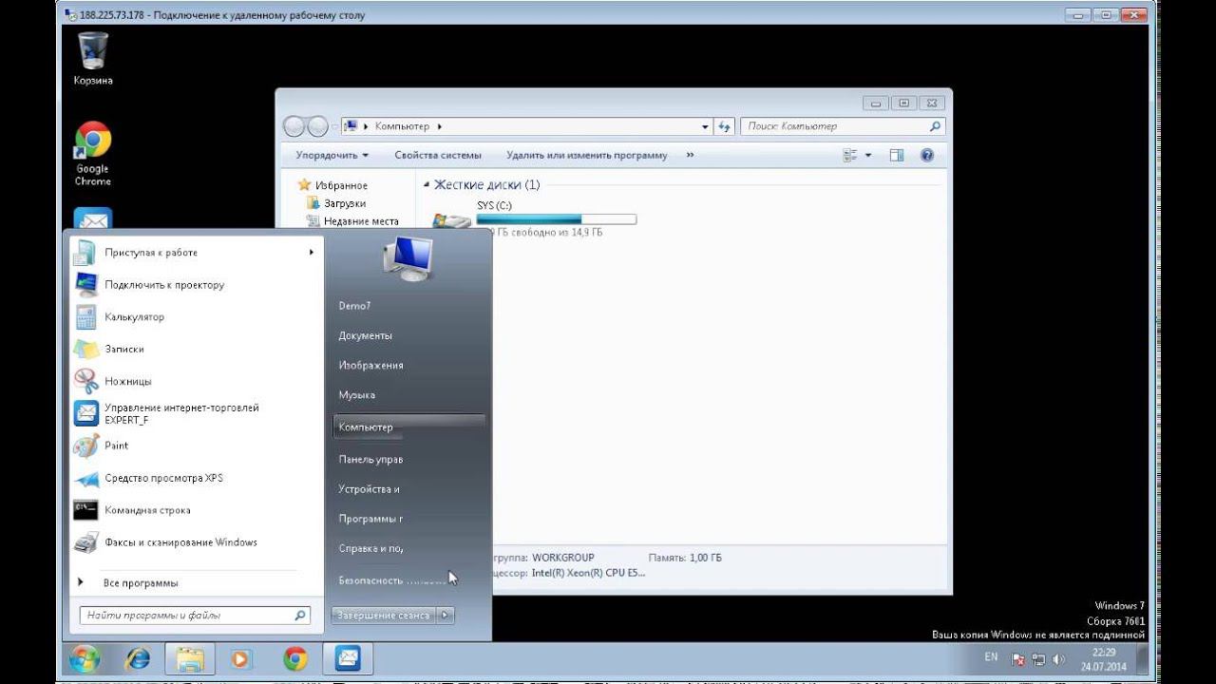This screenshot has width=1216, height=684.
Task: Click the Завершение сеанса button
Action: 384,616
